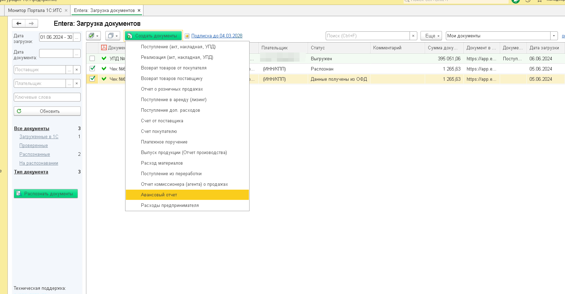Select Поступление из переработки
Viewport: 565px width, 294px height.
point(187,173)
